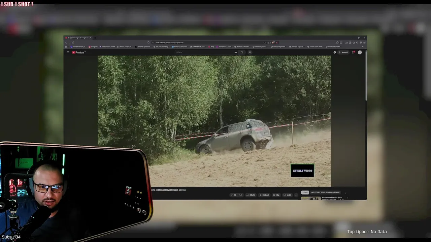431x242 pixels.
Task: Click the Zdieľať share button
Action: 251,195
